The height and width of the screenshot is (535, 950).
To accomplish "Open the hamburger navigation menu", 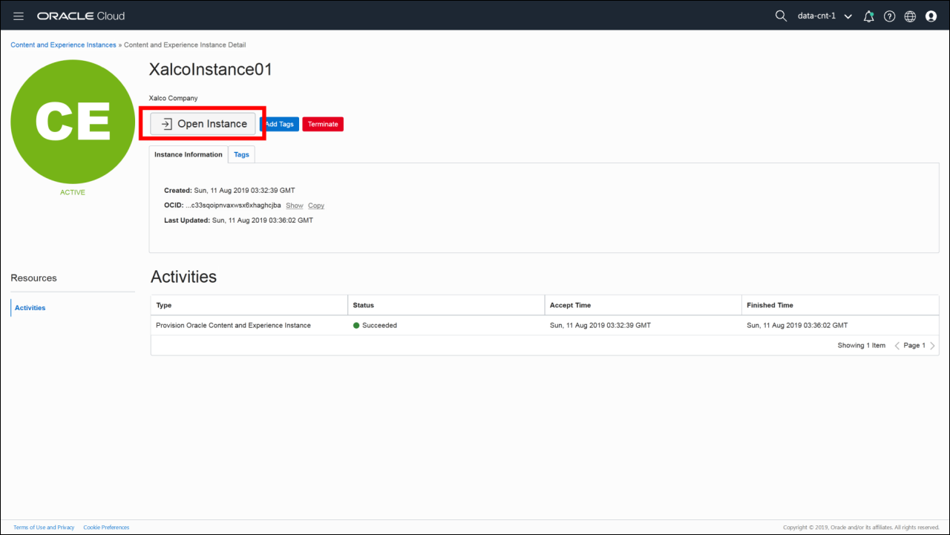I will (x=19, y=16).
